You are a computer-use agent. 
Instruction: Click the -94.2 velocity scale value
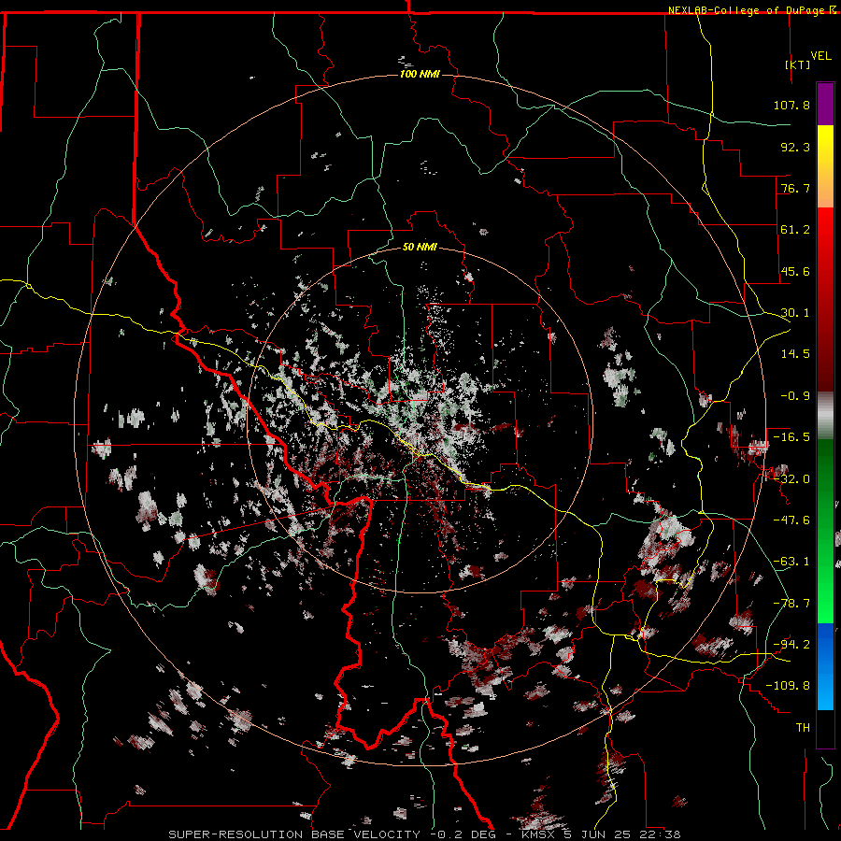(791, 645)
